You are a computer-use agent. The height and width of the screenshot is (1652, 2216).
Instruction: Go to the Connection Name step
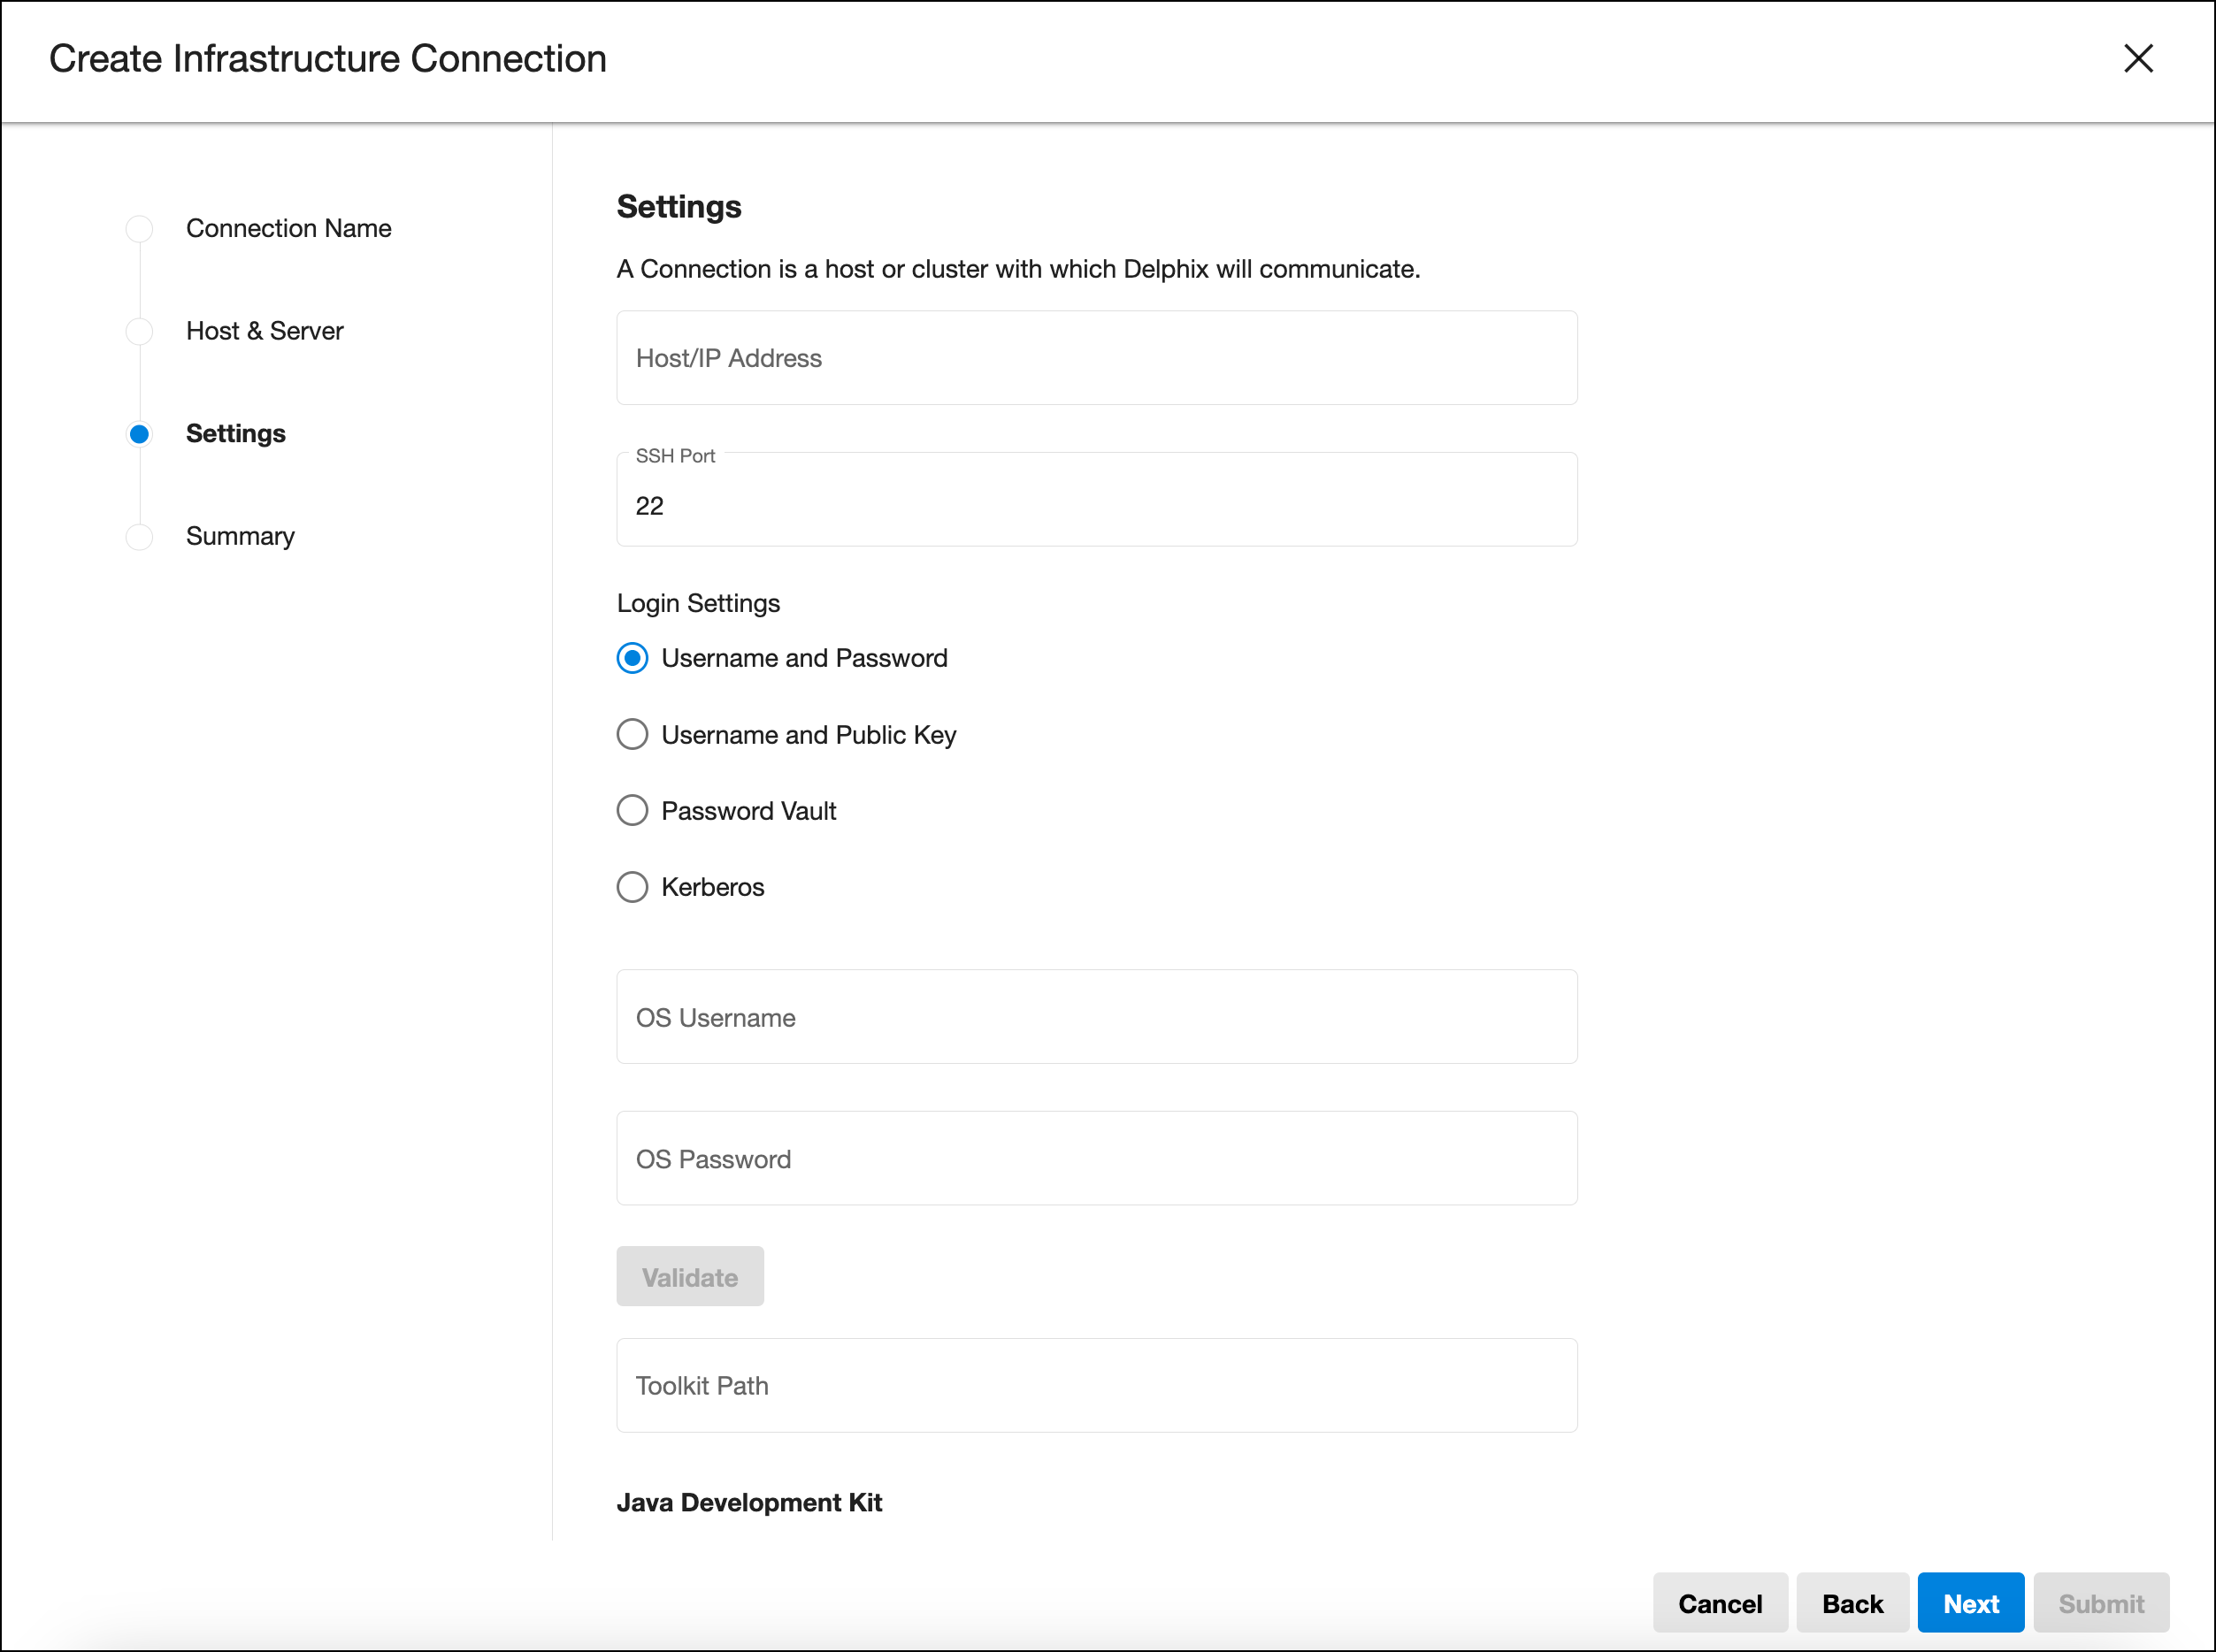288,228
